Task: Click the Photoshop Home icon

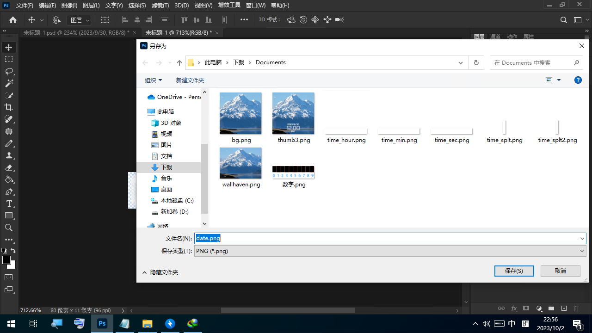Action: point(13,20)
